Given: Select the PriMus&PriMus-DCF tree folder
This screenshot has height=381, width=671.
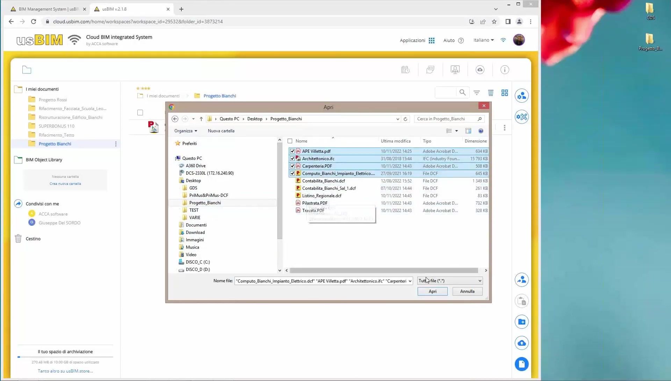Looking at the screenshot, I should (x=209, y=195).
